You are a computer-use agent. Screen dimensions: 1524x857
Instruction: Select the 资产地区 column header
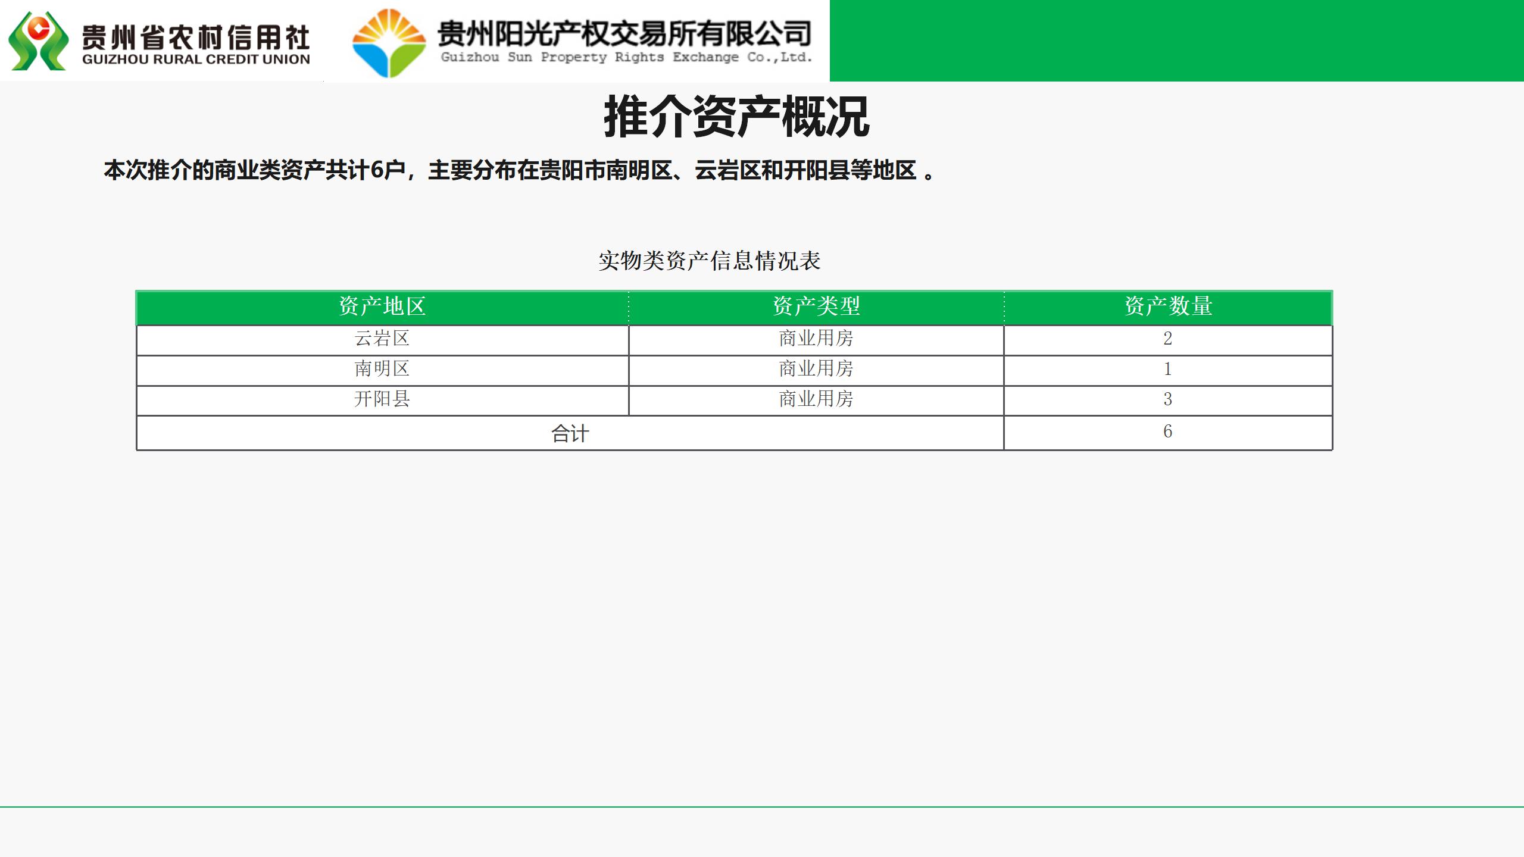[382, 306]
